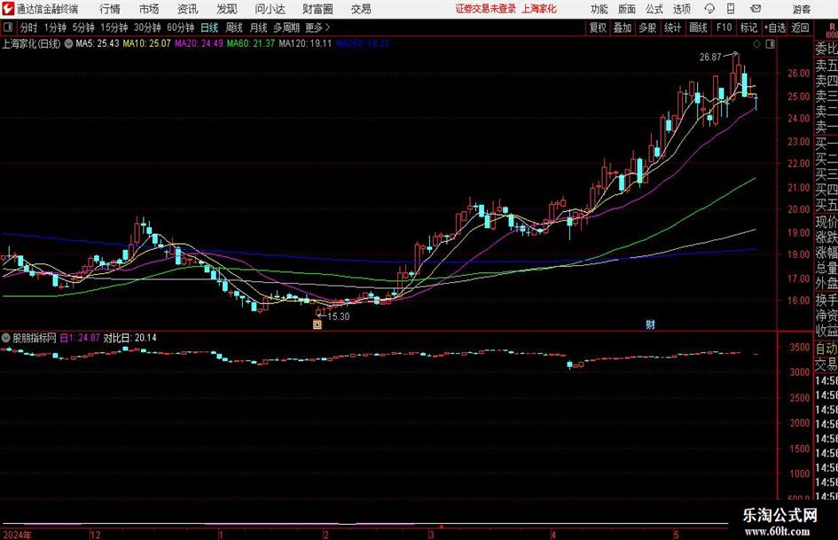
Task: Add stock via +自选 button
Action: click(x=775, y=27)
